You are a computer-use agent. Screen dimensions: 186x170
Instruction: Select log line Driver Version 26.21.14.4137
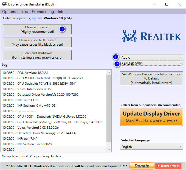[53, 133]
